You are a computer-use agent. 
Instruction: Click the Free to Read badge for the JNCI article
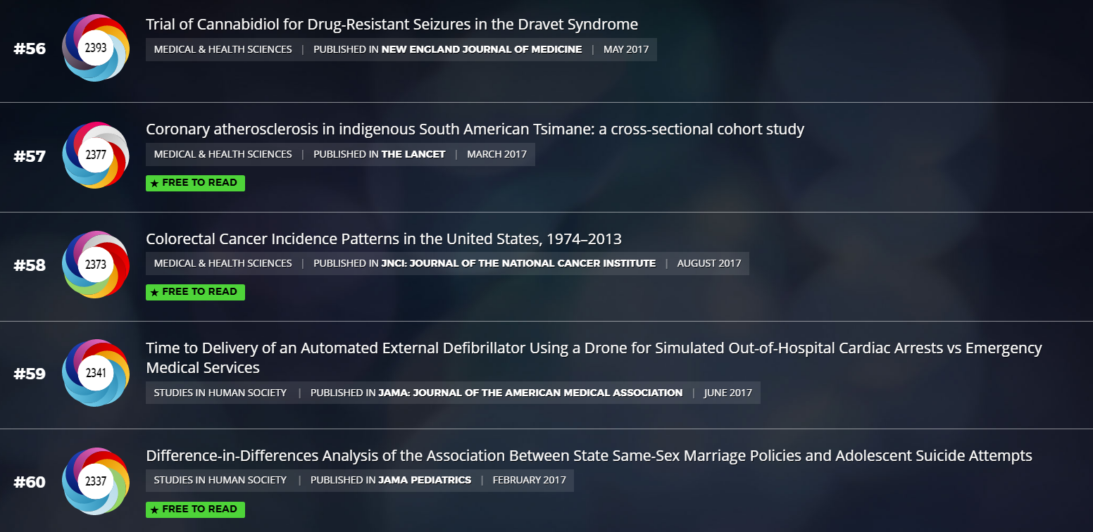click(x=195, y=292)
